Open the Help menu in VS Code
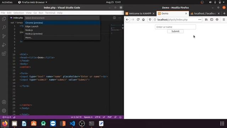This screenshot has height=128, width=227. tap(60, 13)
